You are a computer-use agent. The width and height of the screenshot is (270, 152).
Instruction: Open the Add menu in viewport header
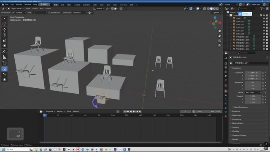point(41,8)
